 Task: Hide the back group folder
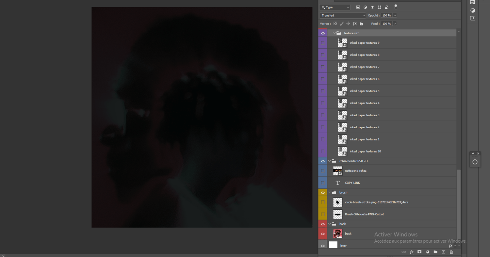pyautogui.click(x=323, y=224)
